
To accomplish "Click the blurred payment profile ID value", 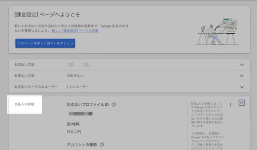I will [x=81, y=114].
